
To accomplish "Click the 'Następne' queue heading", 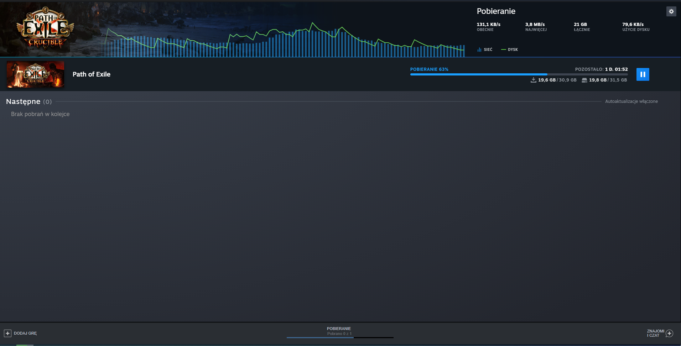I will (x=23, y=102).
